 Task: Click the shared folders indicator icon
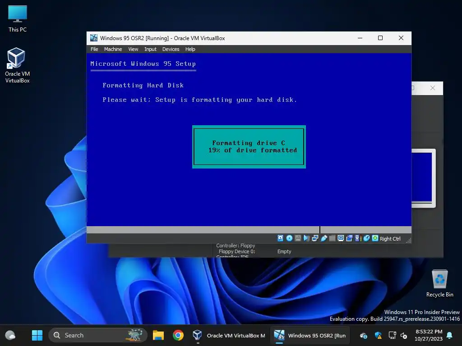pyautogui.click(x=332, y=238)
